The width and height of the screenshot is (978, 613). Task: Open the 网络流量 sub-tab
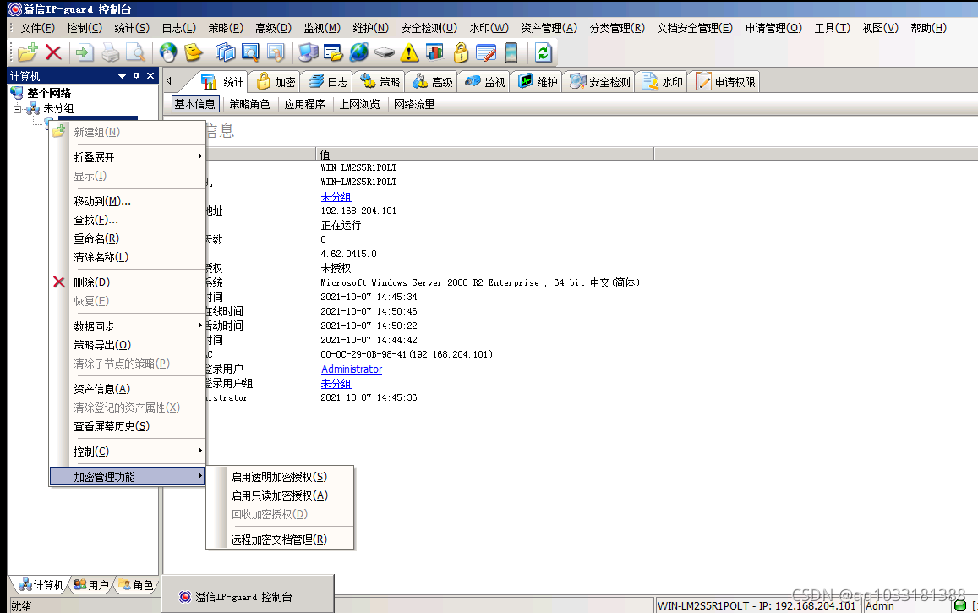[414, 104]
